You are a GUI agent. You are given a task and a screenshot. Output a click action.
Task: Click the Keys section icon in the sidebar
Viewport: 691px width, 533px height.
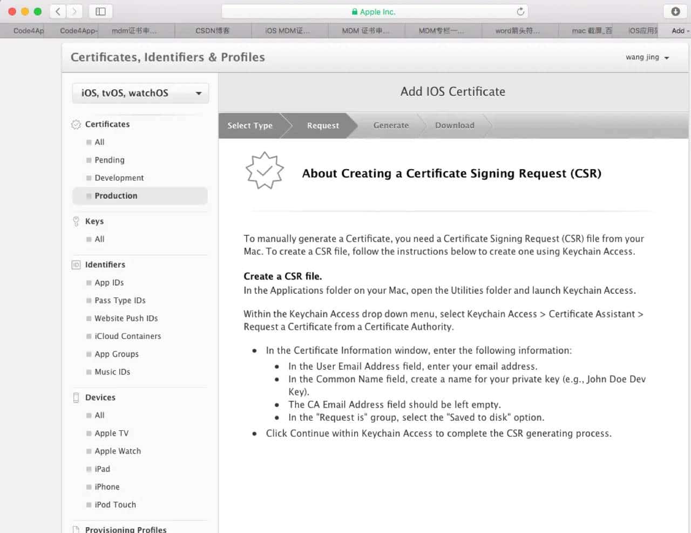pos(76,221)
